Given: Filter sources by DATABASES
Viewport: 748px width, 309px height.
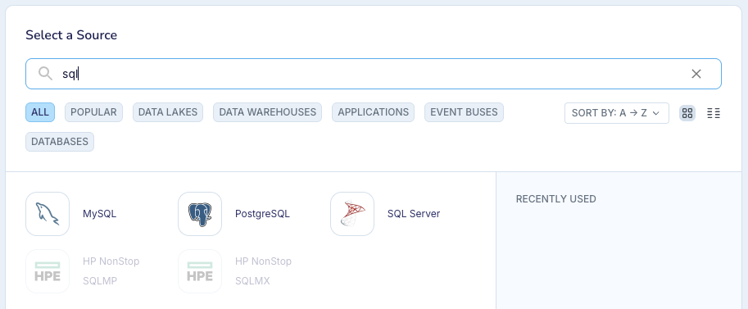Looking at the screenshot, I should click(60, 142).
